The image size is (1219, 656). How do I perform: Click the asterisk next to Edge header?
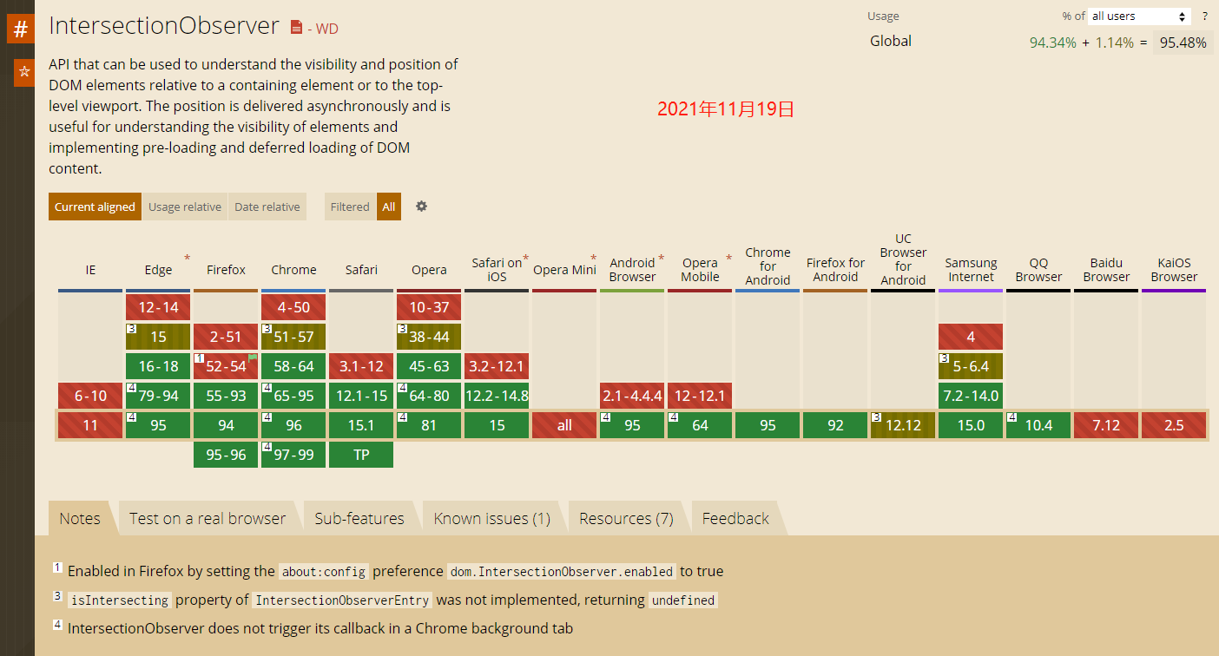[187, 258]
